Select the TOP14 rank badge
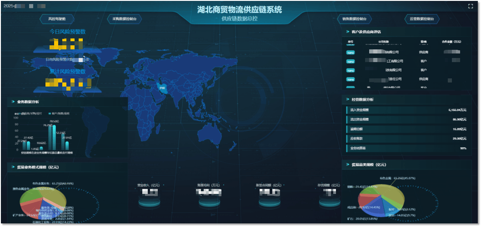Screen dimensions: 481x227 351,62
